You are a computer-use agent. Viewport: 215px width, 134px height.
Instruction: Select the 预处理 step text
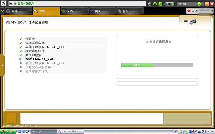(x=30, y=39)
